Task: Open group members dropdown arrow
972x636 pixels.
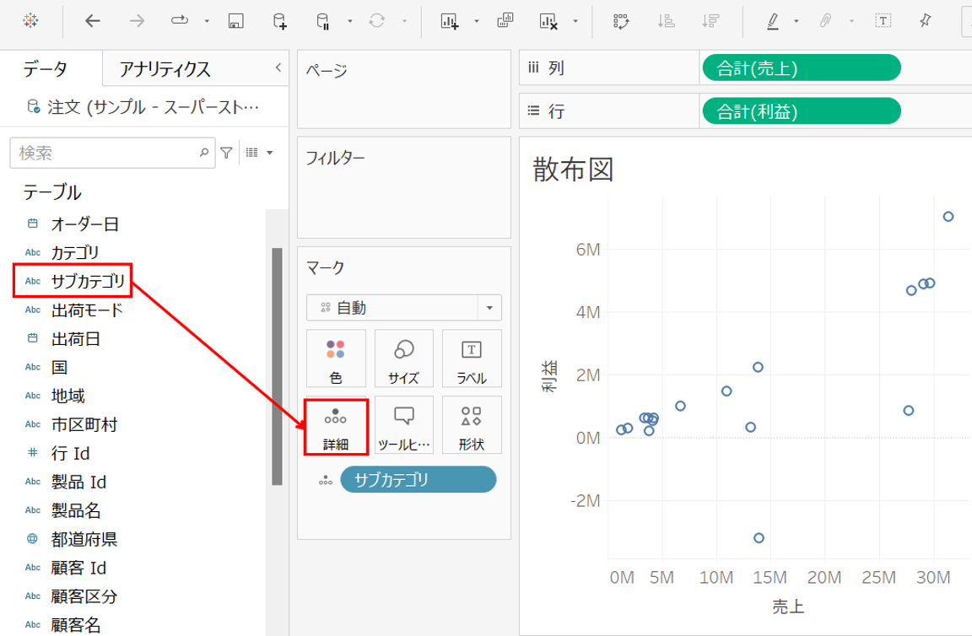Action: (851, 21)
